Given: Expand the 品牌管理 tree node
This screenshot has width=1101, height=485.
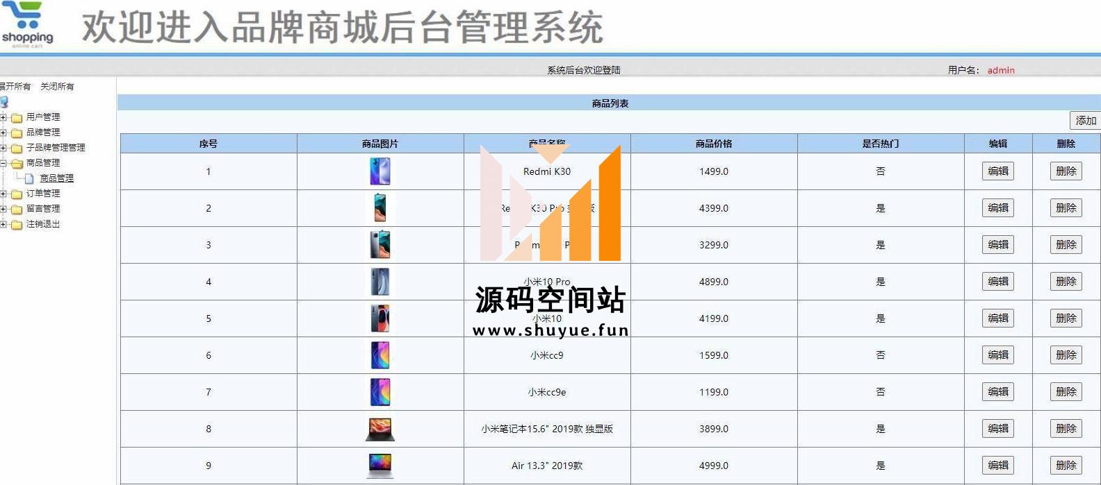Looking at the screenshot, I should tap(3, 133).
